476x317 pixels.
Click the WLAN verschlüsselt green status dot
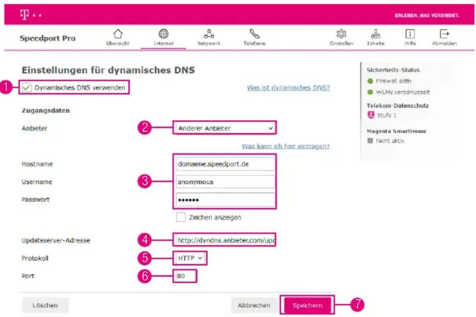pyautogui.click(x=370, y=92)
